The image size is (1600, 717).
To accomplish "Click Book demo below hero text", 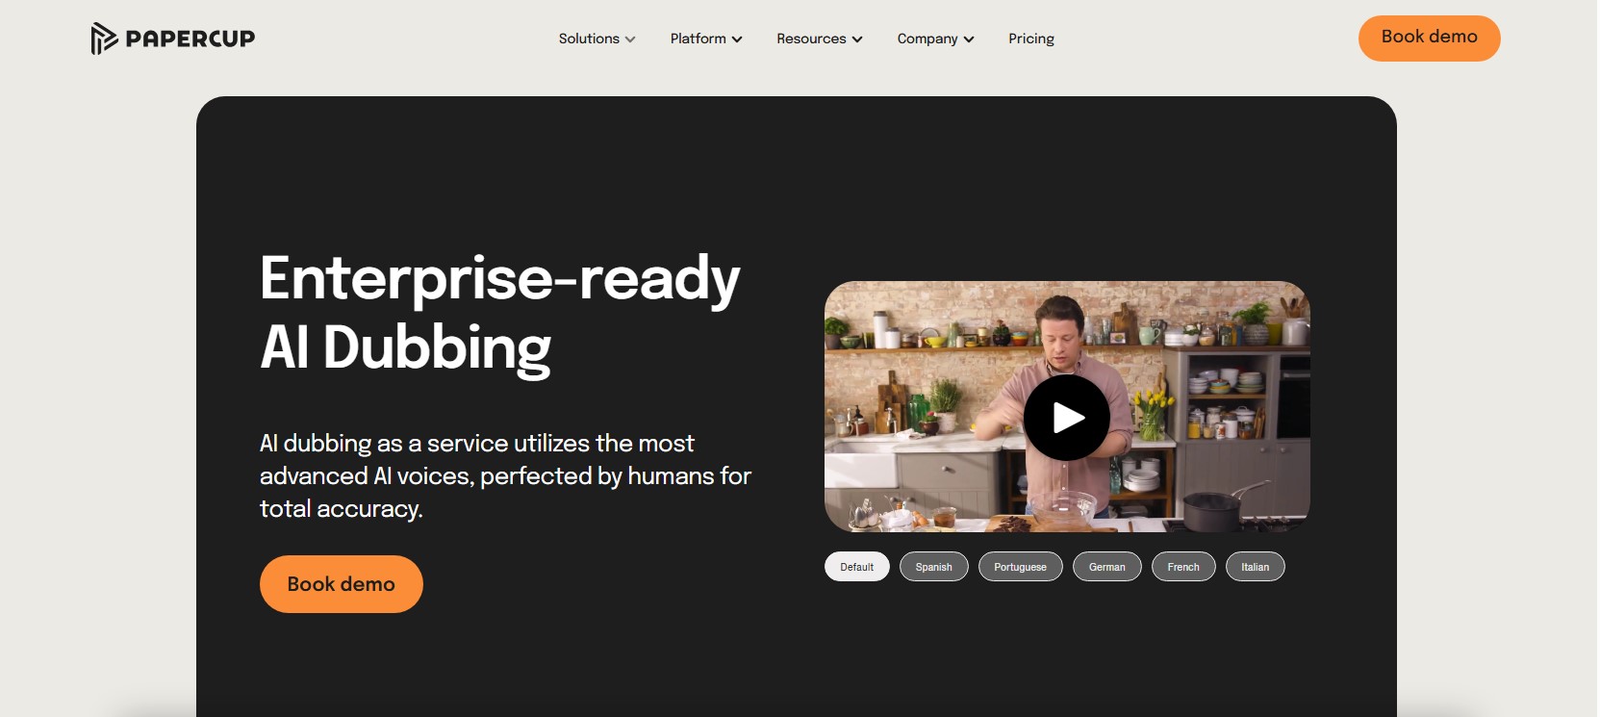I will pos(341,584).
